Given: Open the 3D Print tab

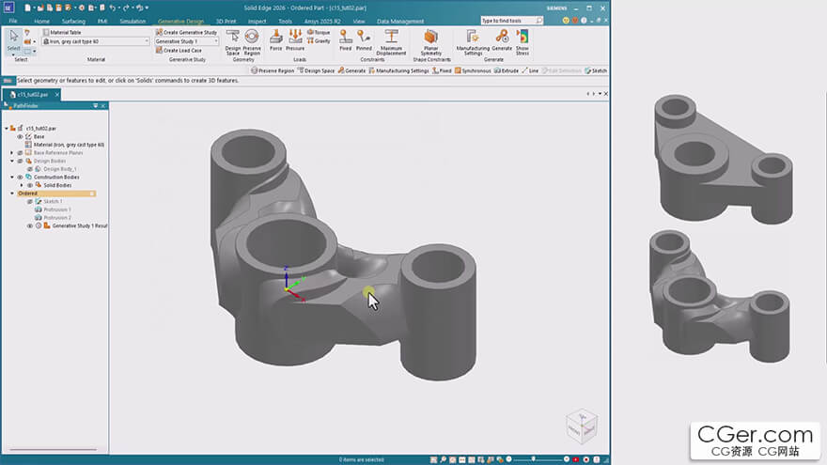Looking at the screenshot, I should (x=226, y=20).
